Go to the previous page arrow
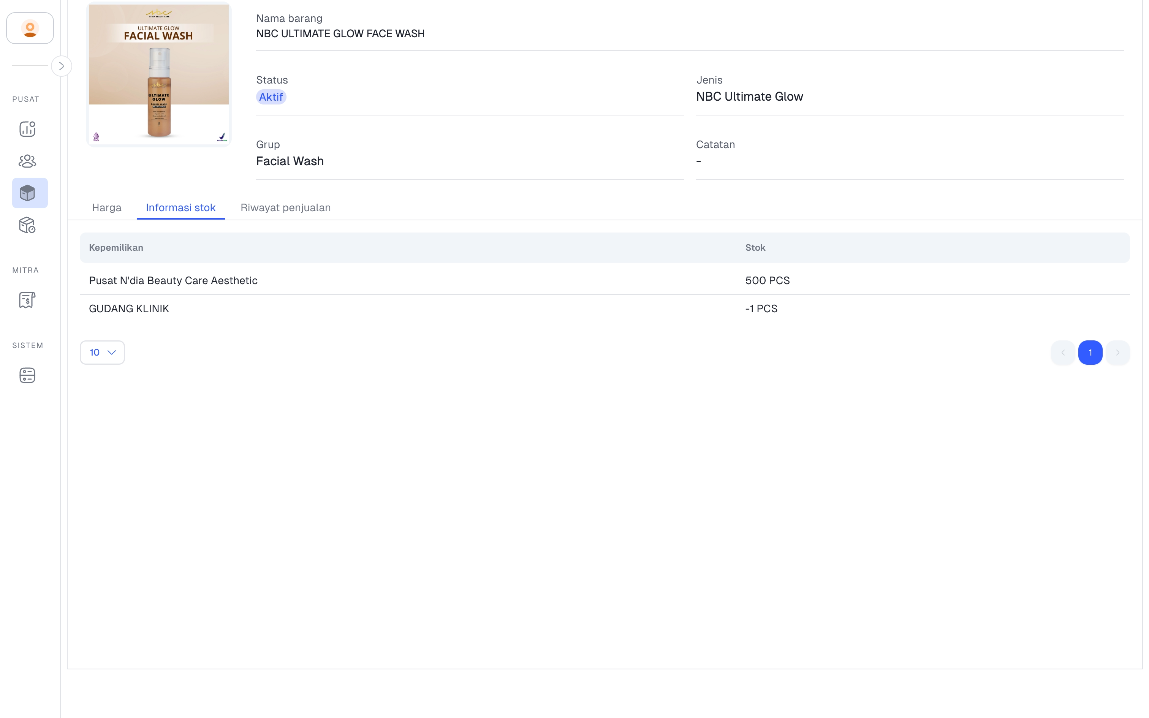The width and height of the screenshot is (1149, 718). point(1063,353)
